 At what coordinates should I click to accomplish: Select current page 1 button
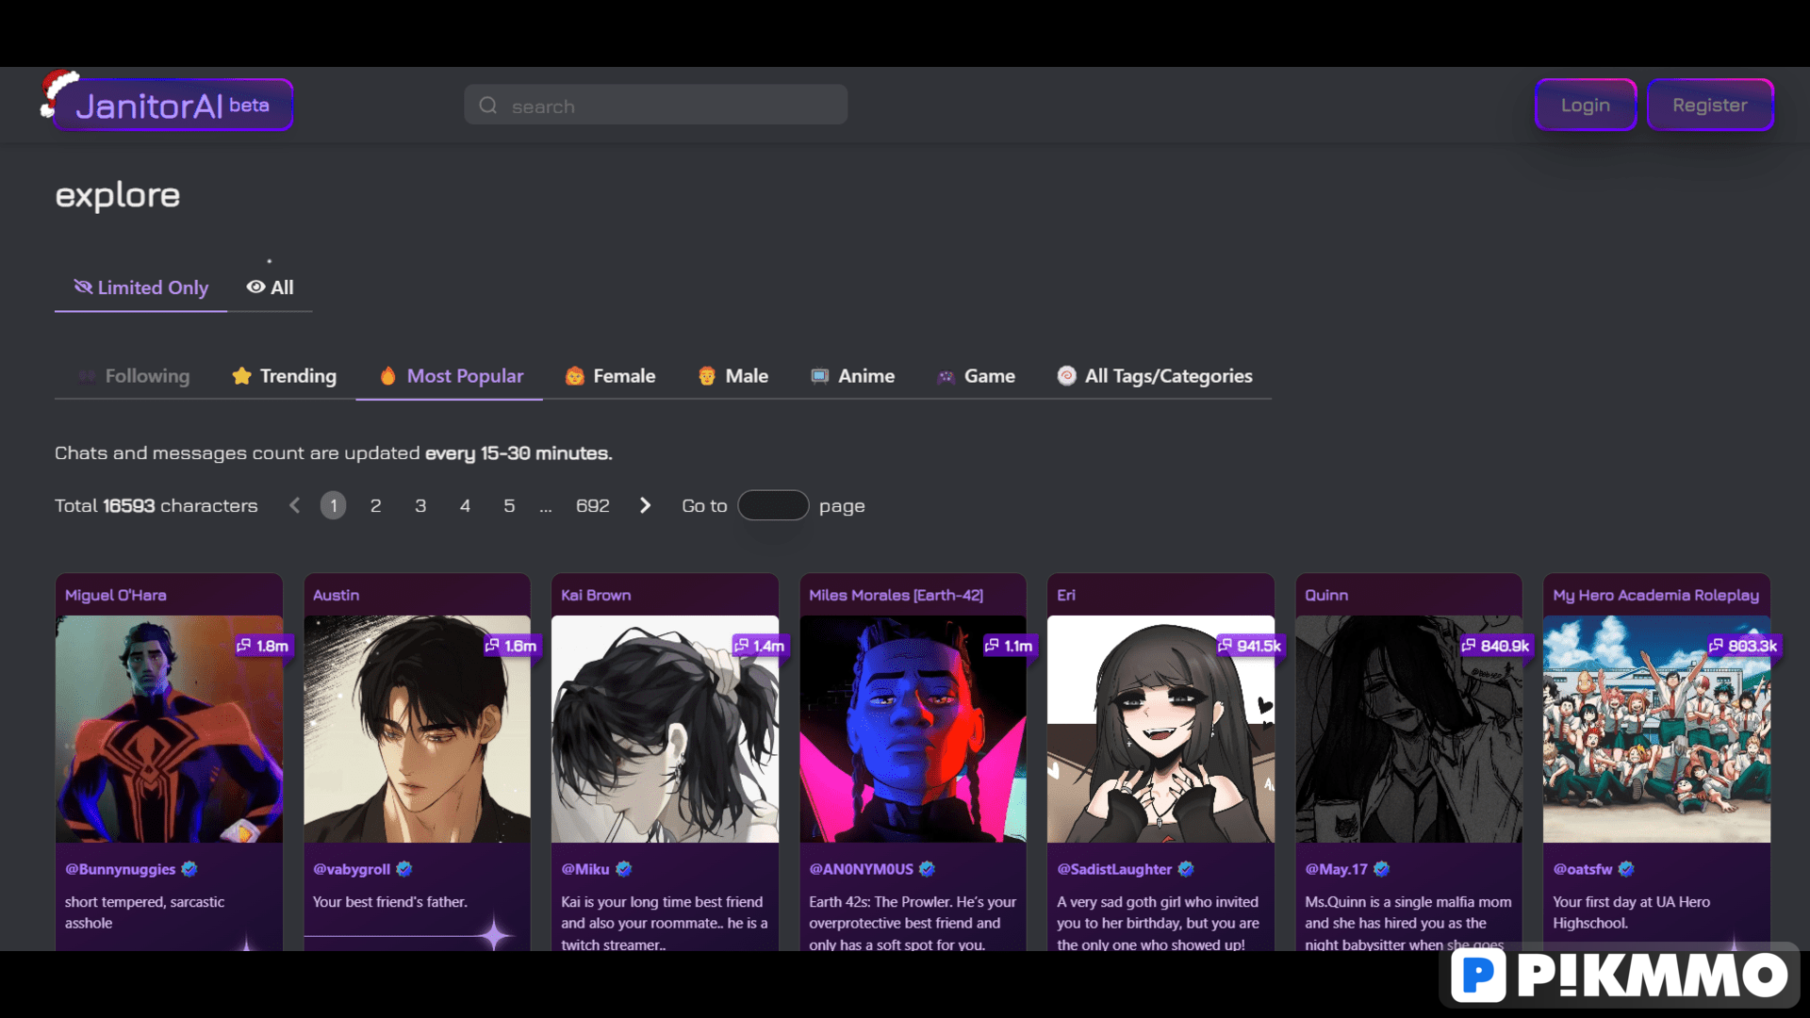(333, 505)
